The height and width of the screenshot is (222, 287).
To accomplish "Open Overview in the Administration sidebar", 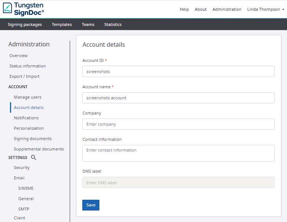I will click(x=19, y=56).
